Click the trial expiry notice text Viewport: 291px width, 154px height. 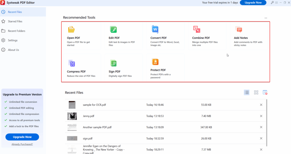[220, 3]
